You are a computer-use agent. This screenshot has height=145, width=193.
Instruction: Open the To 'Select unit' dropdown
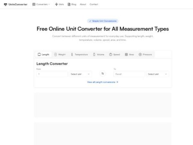157,74
